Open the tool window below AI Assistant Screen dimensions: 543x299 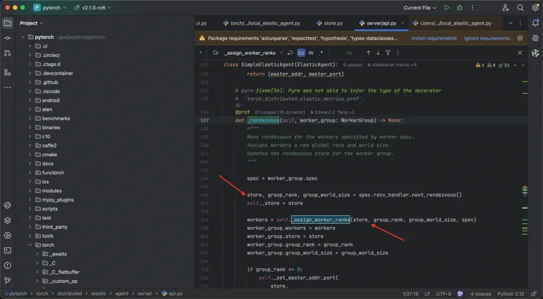click(x=535, y=53)
